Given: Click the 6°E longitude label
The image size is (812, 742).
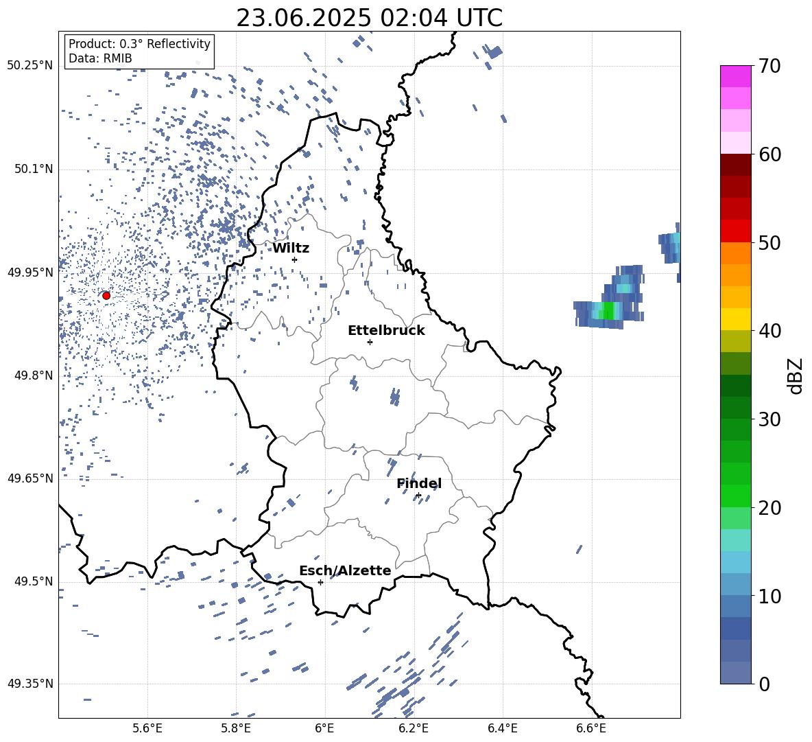Looking at the screenshot, I should (325, 729).
